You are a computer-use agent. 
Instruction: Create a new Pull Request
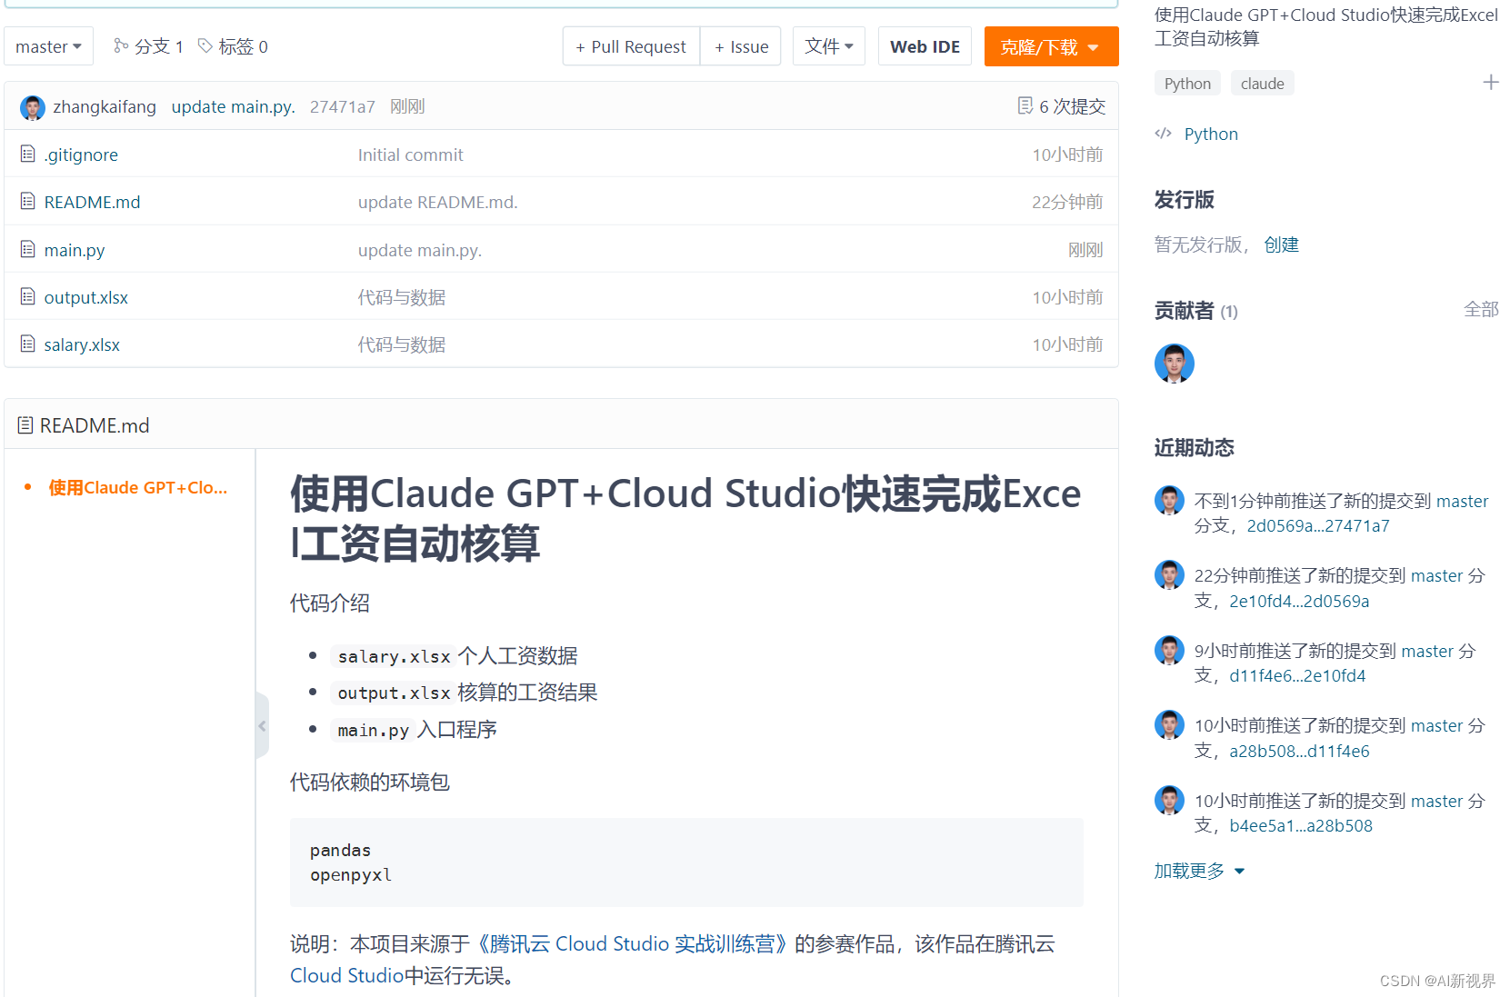coord(631,46)
